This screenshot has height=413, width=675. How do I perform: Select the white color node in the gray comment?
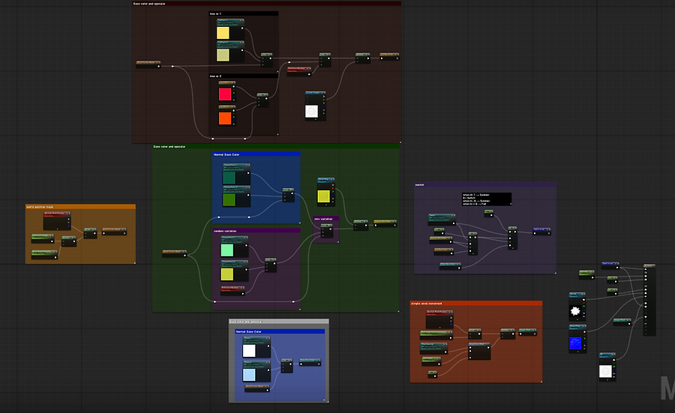256,348
